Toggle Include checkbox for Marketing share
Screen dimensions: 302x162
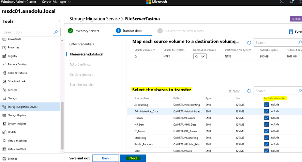click(x=267, y=137)
